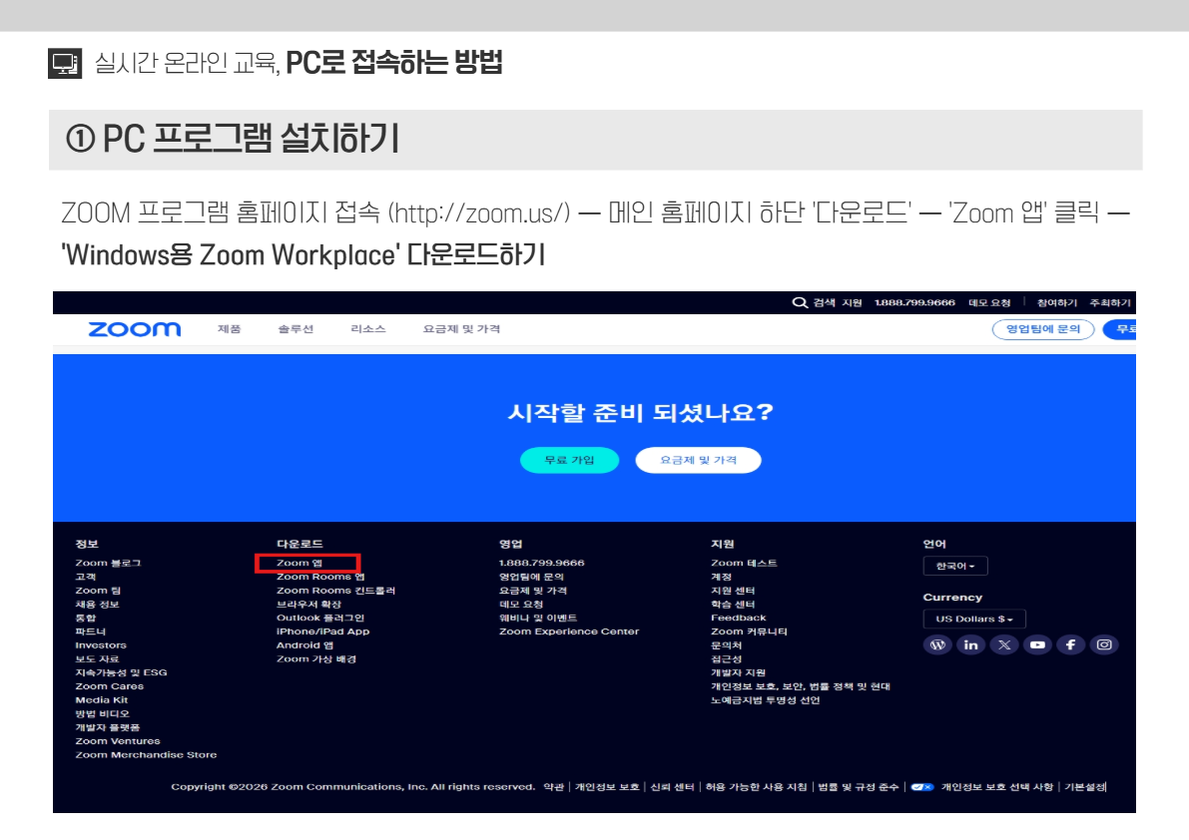Image resolution: width=1189 pixels, height=840 pixels.
Task: Click the Zoom 앱 download link
Action: pyautogui.click(x=299, y=563)
